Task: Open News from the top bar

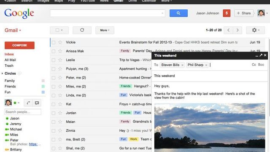Action: (104, 1)
